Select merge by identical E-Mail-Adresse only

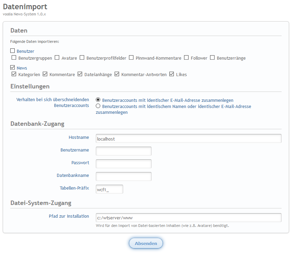[98, 100]
